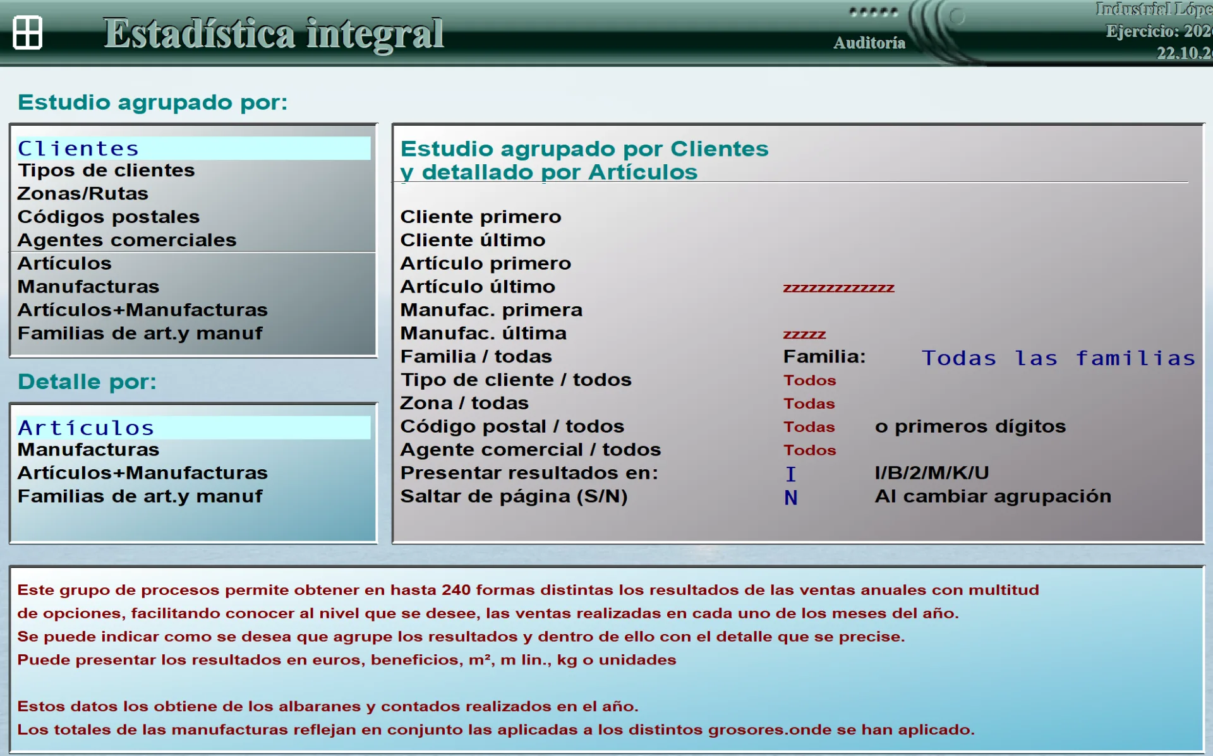Click the Familia / todas label

pos(476,357)
